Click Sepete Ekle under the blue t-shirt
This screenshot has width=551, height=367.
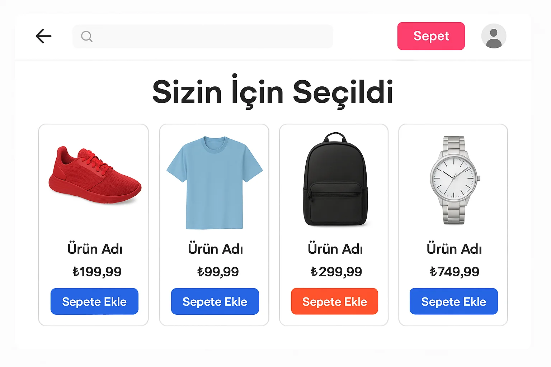point(215,301)
